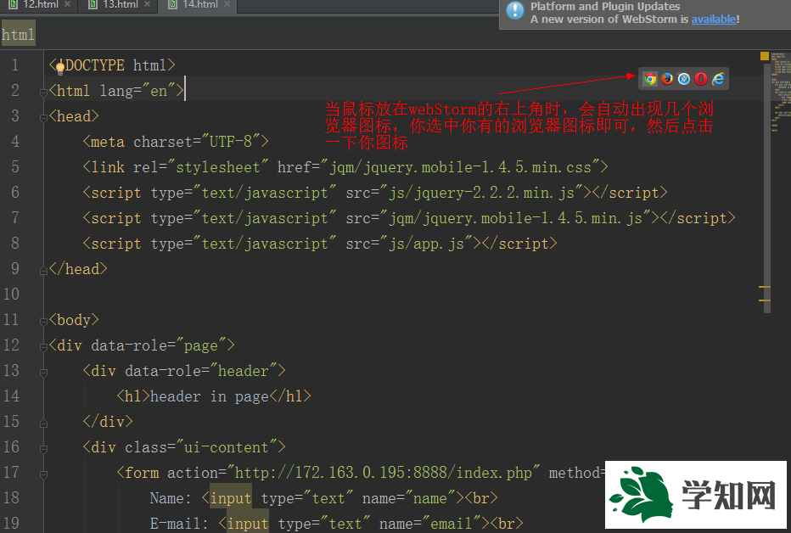The width and height of the screenshot is (791, 533).
Task: Collapse the html tag fold on line 2
Action: [x=43, y=93]
